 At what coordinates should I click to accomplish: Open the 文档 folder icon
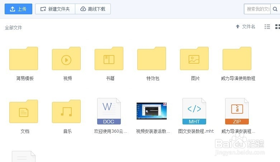point(24,111)
